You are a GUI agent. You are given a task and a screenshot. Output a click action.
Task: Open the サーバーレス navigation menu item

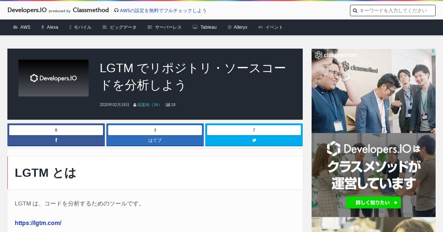click(164, 27)
